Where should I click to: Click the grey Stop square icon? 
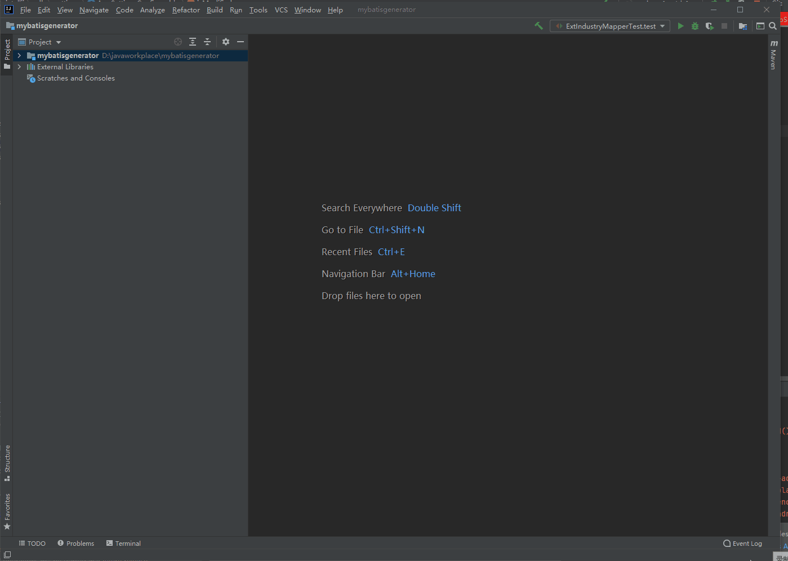click(x=724, y=26)
